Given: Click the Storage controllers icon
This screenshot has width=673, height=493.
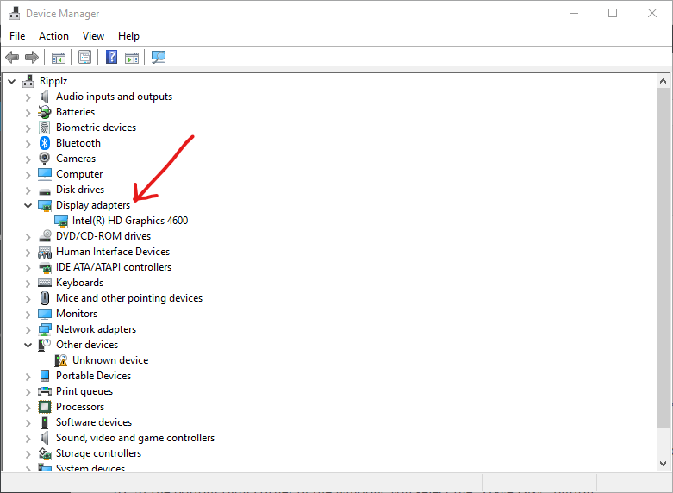Looking at the screenshot, I should point(45,453).
